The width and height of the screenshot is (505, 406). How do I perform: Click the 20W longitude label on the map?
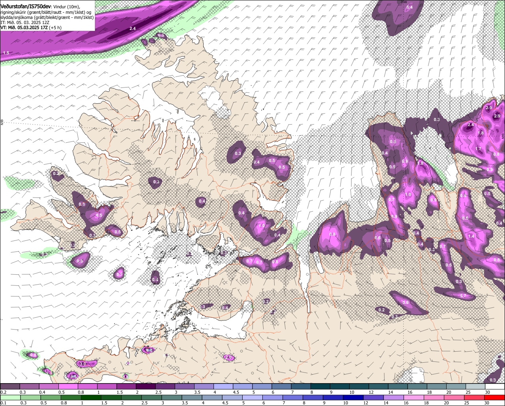pyautogui.click(x=403, y=2)
